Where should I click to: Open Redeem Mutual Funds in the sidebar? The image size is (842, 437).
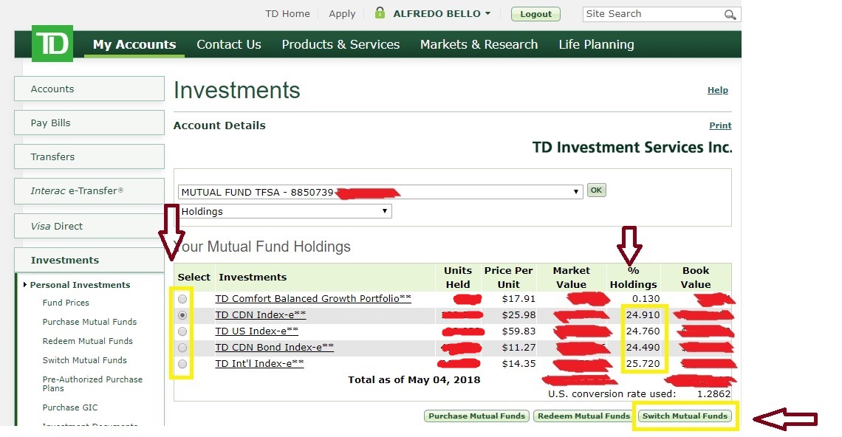pos(88,341)
